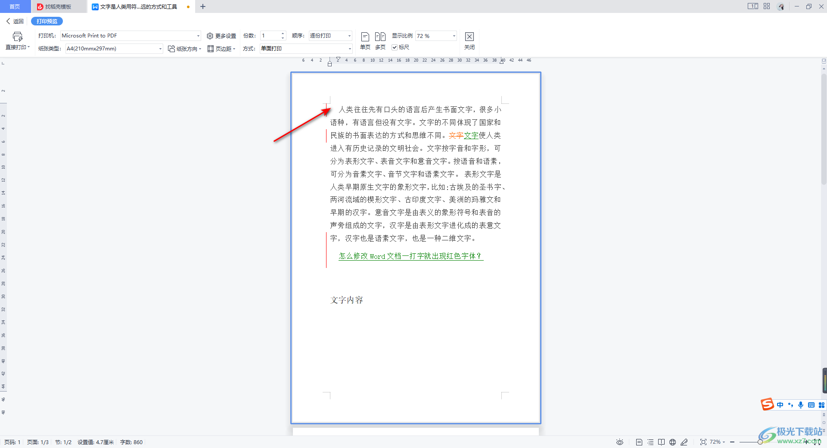Click the 直接打印 direct print icon
Screen dimensions: 827x448
18,37
